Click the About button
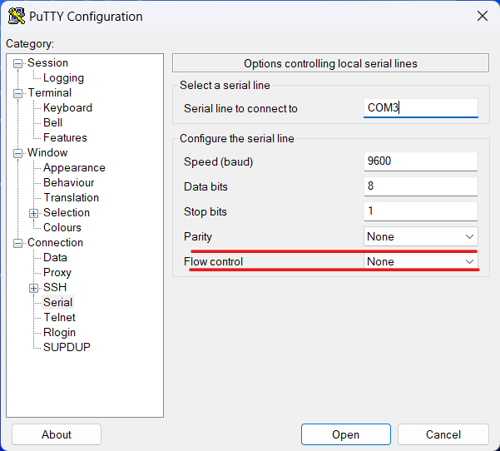Viewport: 500px width, 451px height. (57, 434)
